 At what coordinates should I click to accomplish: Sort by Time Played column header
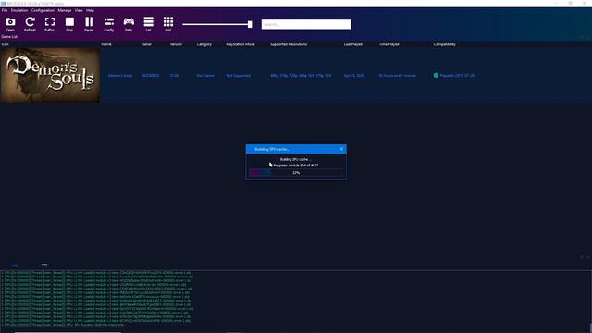388,44
